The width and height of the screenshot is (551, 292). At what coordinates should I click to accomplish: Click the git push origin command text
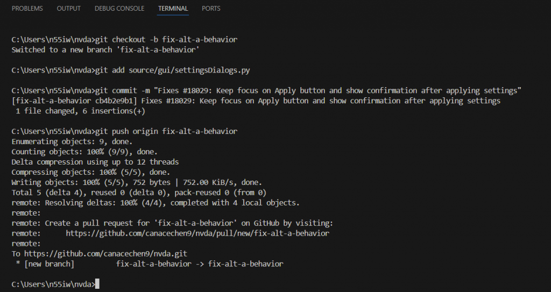coord(166,131)
